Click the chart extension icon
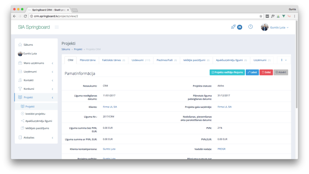 click(x=278, y=16)
